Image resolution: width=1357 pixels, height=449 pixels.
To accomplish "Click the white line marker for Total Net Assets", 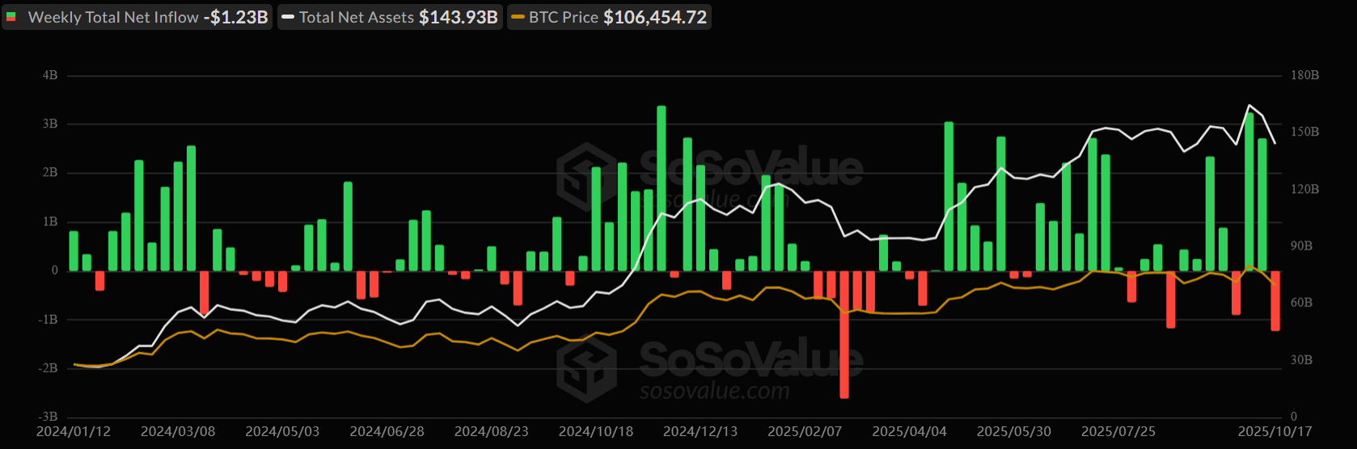I will 288,17.
